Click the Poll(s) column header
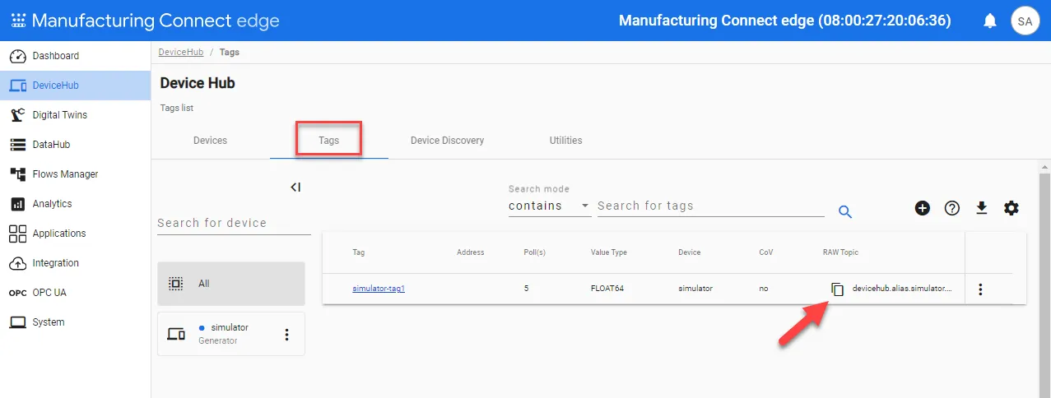1051x398 pixels. coord(534,252)
